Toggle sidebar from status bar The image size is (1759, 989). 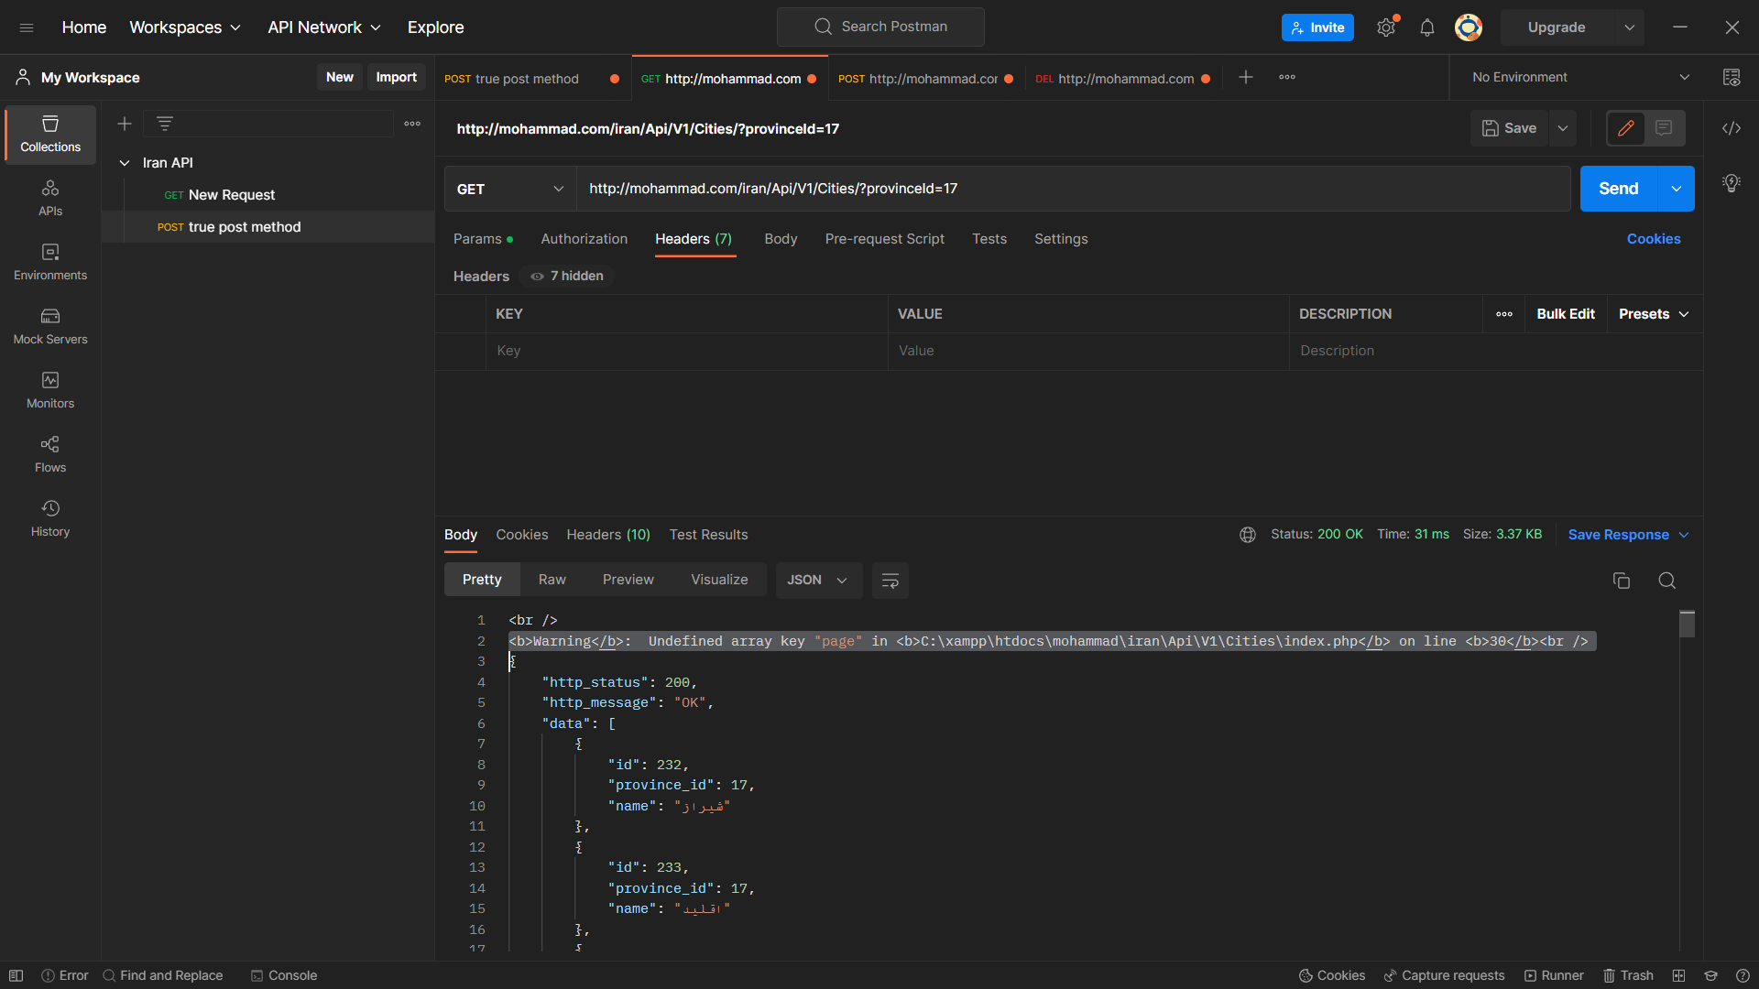[x=16, y=975]
